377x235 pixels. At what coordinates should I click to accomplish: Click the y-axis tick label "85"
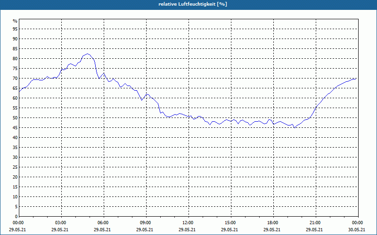15,49
